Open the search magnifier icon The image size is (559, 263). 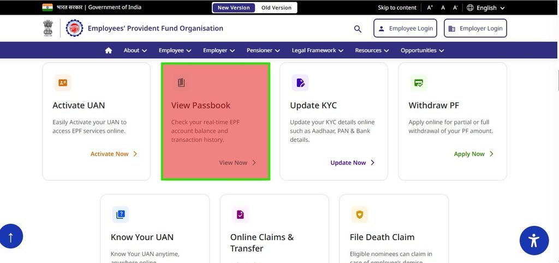click(x=358, y=29)
